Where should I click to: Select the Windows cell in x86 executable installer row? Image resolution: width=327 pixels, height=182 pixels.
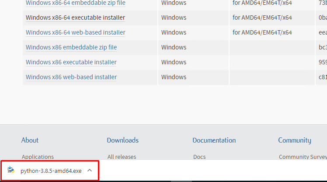(174, 62)
